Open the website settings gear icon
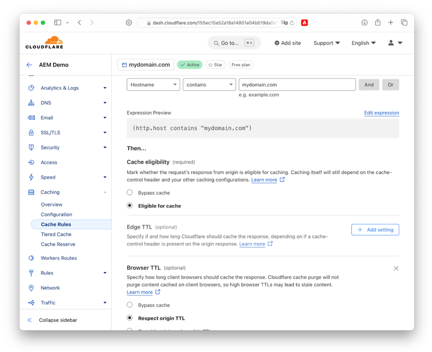 pyautogui.click(x=128, y=22)
